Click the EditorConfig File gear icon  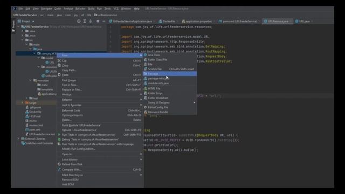click(x=145, y=107)
